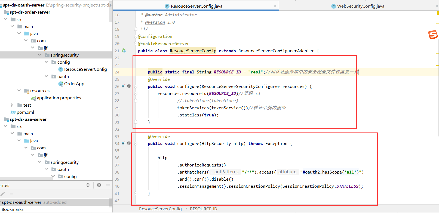
Task: Click the Maven pom.xml icon
Action: (13, 112)
